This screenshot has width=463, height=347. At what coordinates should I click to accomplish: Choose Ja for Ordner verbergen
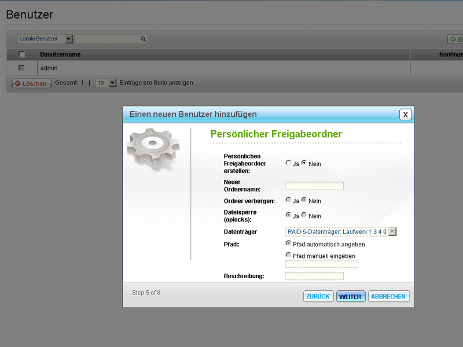pos(288,200)
